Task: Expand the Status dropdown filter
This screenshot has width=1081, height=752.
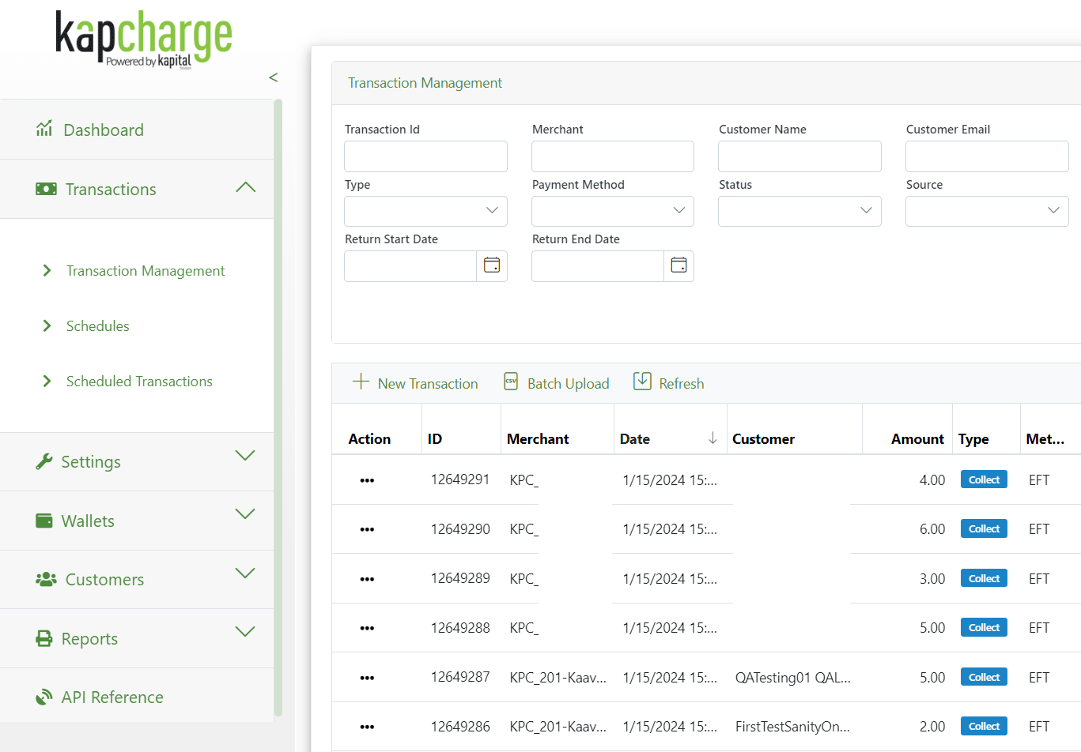Action: pyautogui.click(x=799, y=211)
